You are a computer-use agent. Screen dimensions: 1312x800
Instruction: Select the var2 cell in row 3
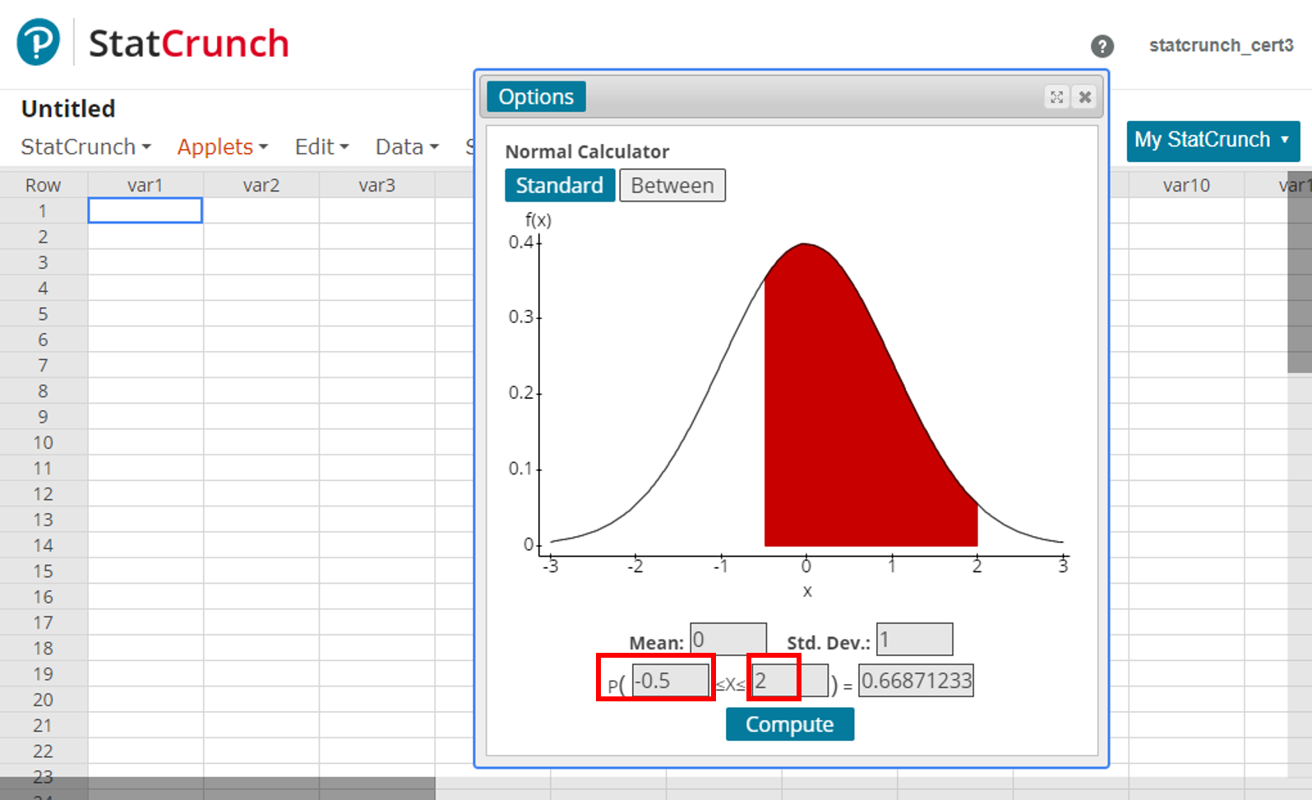pyautogui.click(x=261, y=262)
